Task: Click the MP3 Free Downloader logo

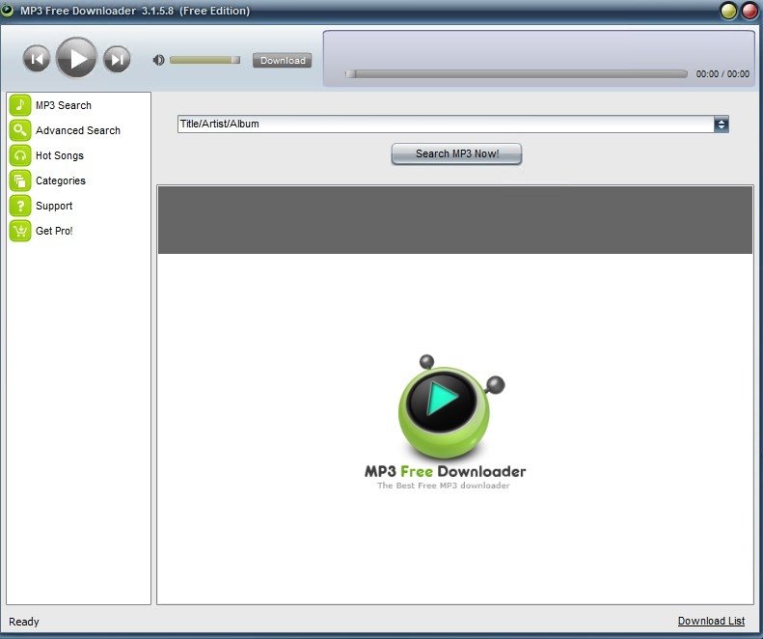Action: (445, 423)
